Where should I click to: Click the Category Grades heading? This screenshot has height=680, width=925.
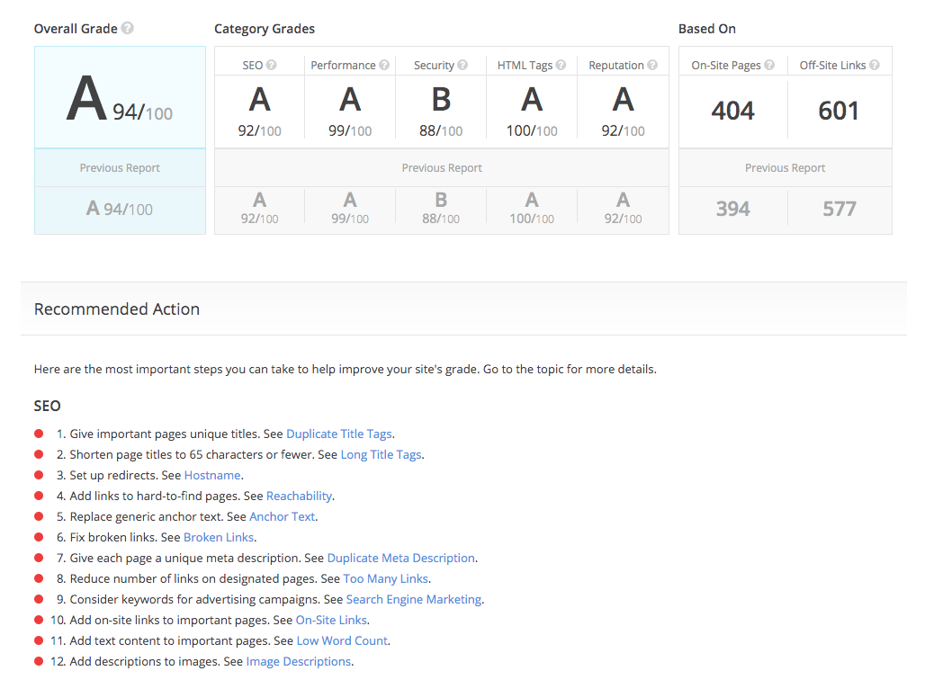pos(265,29)
